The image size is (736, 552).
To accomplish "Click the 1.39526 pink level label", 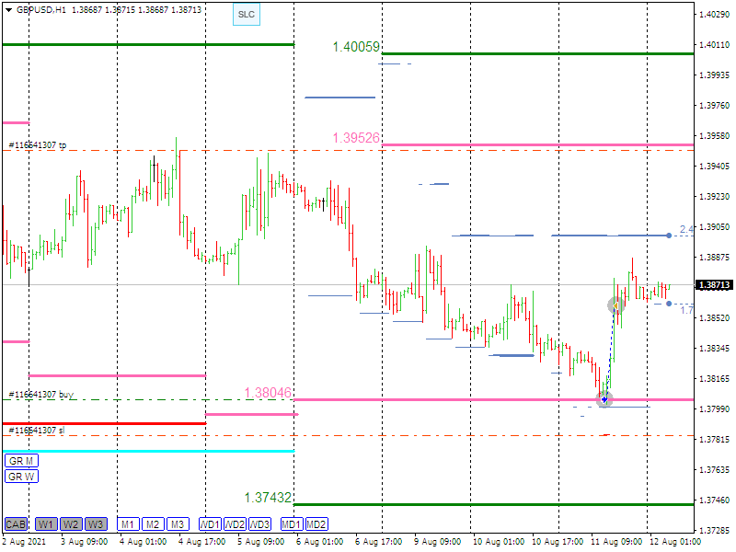I will (x=356, y=137).
